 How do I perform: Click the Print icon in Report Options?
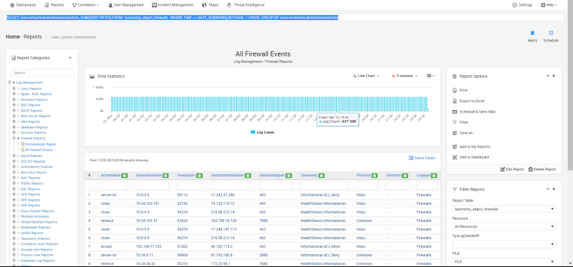(x=455, y=91)
